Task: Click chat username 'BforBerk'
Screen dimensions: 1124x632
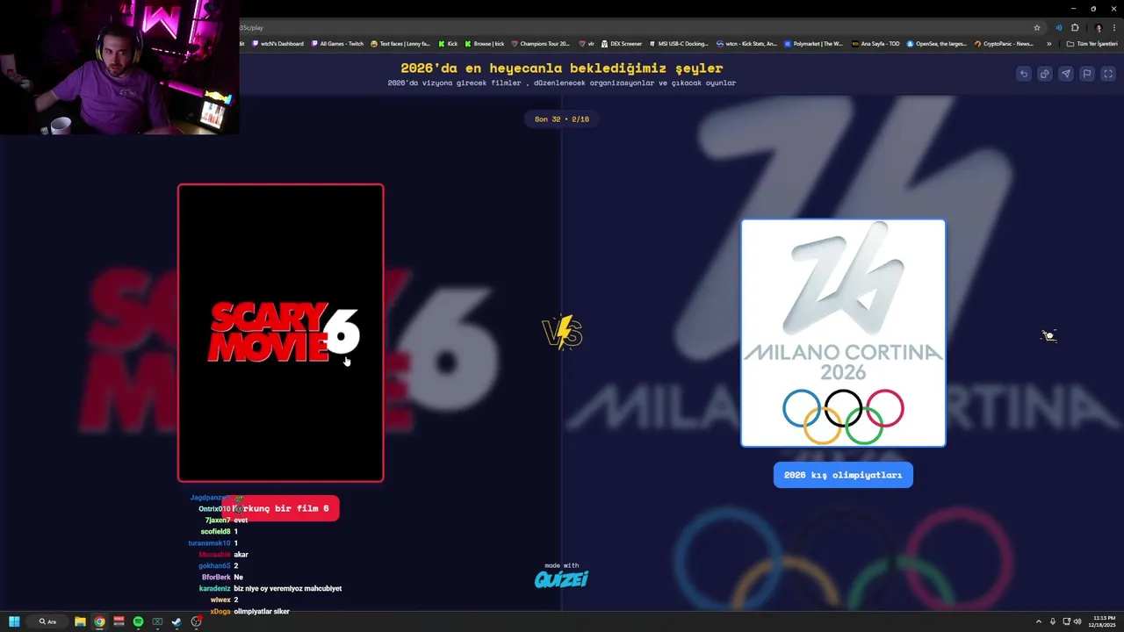Action: tap(216, 577)
